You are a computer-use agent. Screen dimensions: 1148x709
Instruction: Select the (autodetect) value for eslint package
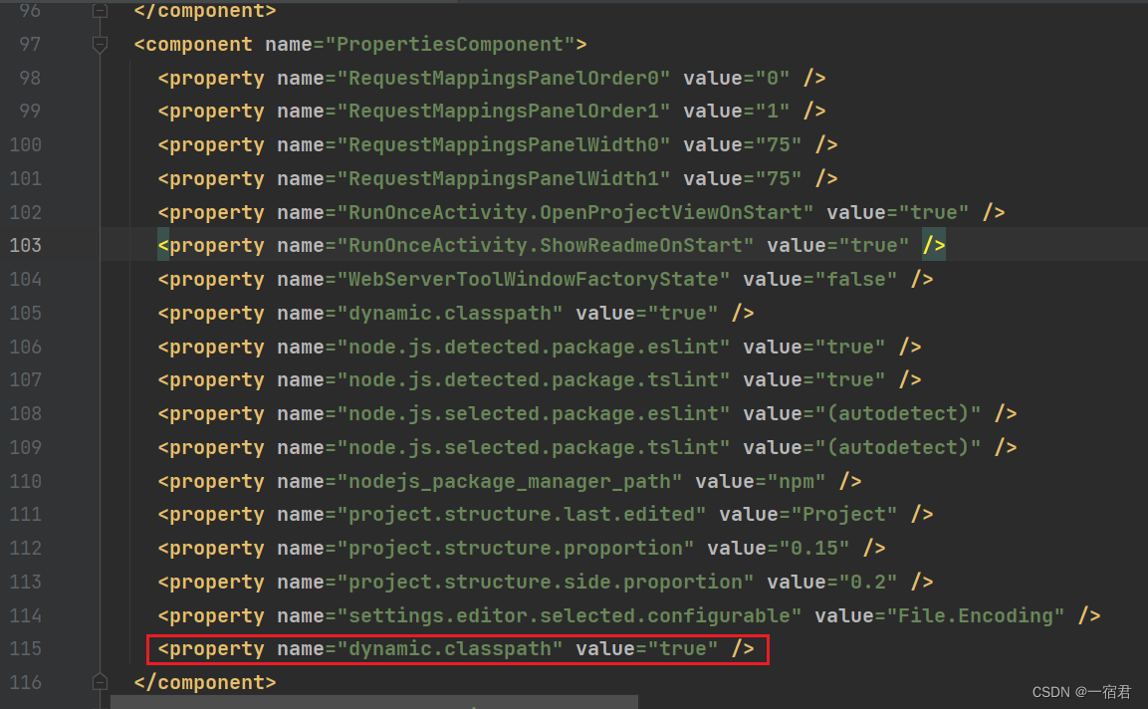(x=896, y=412)
